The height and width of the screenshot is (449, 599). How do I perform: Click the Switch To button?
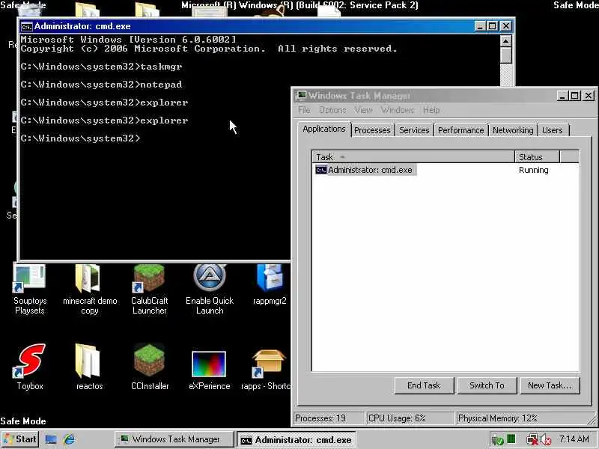(487, 385)
